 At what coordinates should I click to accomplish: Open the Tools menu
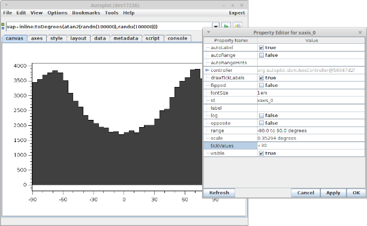coord(112,13)
